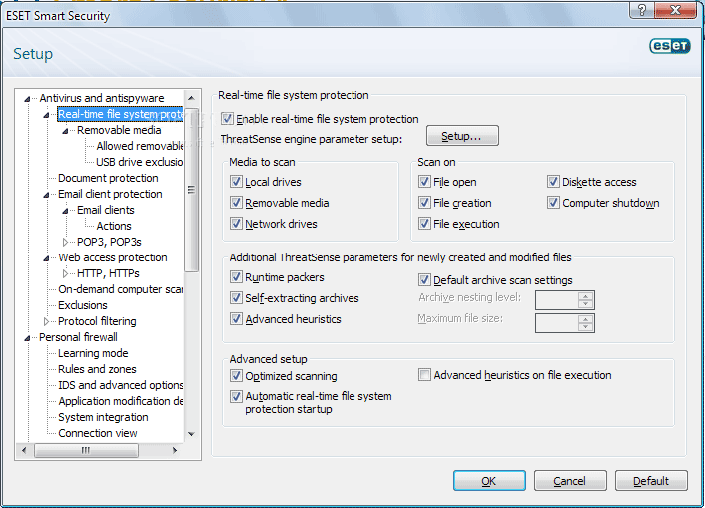Toggle Computer shutdown checkbox
The height and width of the screenshot is (508, 705).
pos(553,203)
